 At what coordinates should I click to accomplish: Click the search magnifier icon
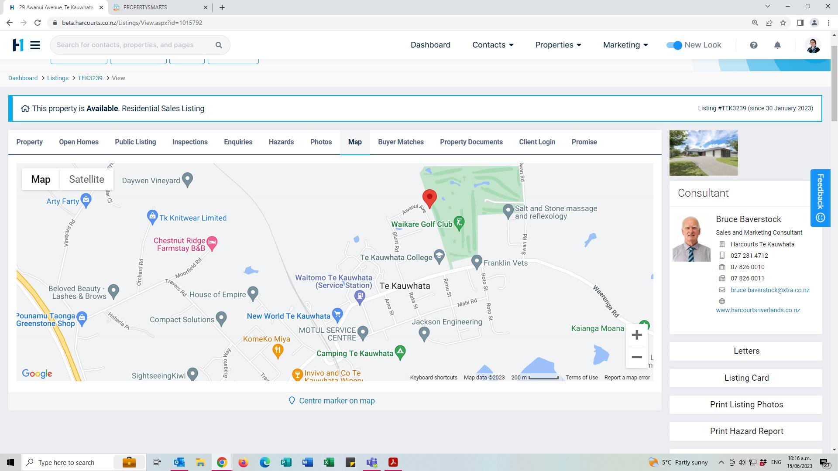(219, 45)
